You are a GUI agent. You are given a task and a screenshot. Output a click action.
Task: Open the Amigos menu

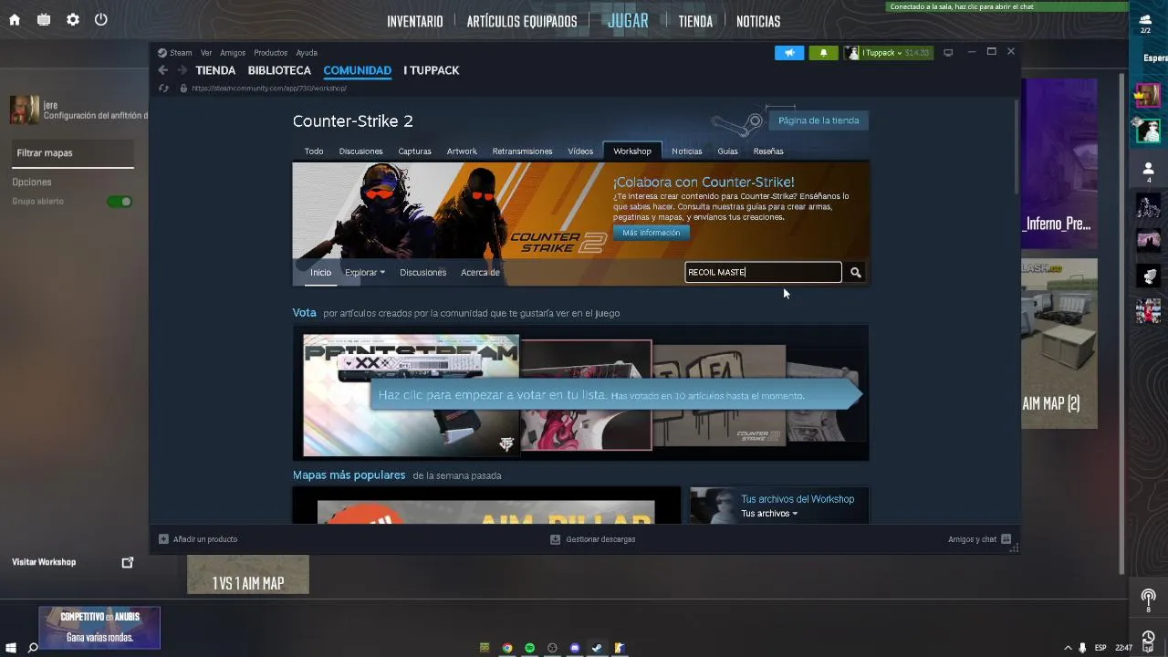click(x=233, y=53)
